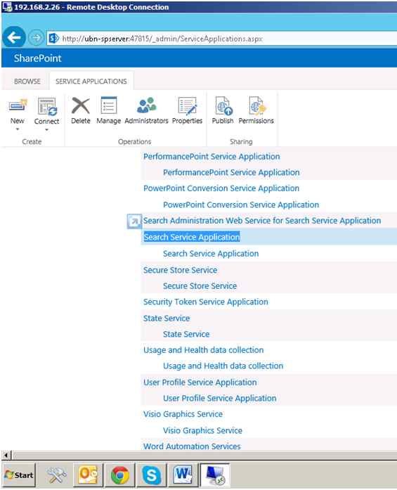397x490 pixels.
Task: Click the horizontal scrollbar left arrow
Action: pyautogui.click(x=7, y=455)
